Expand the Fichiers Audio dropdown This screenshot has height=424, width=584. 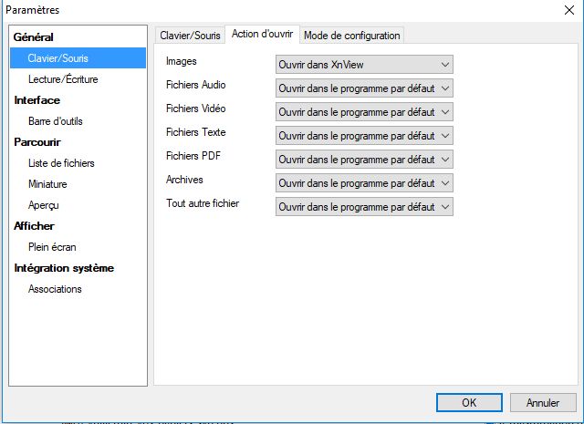(x=364, y=88)
